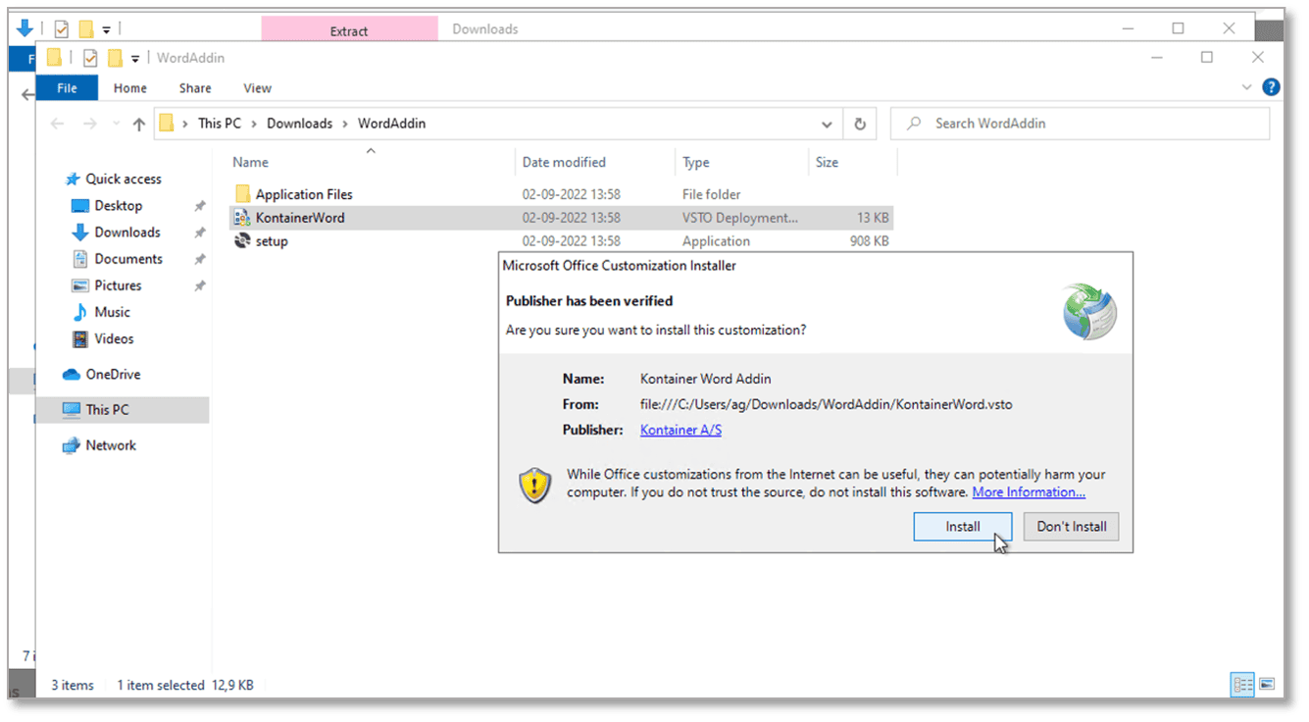
Task: Refresh the WordAddin folder view
Action: pyautogui.click(x=860, y=123)
